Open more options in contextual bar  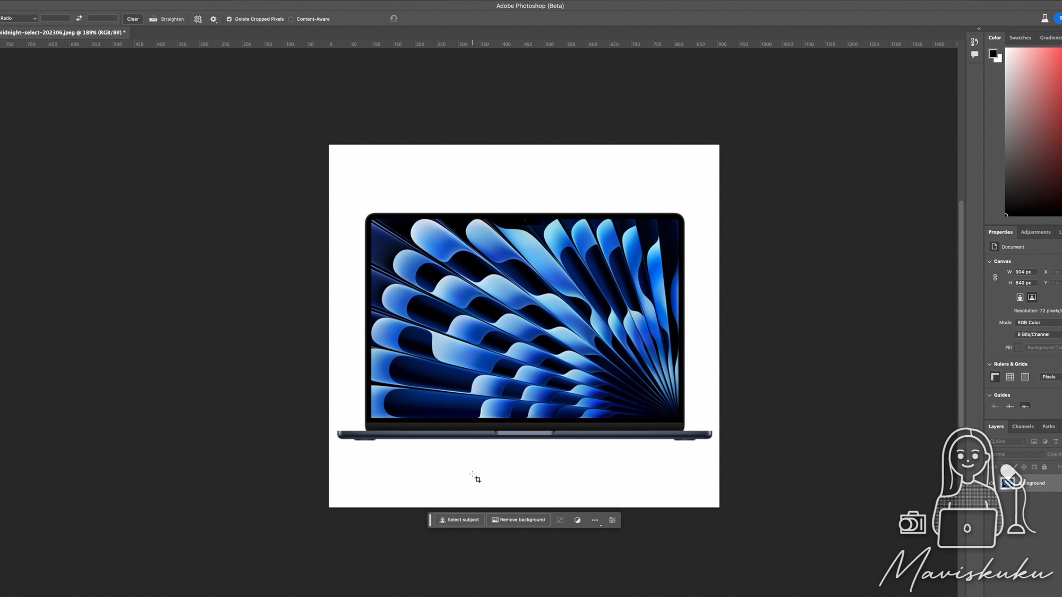(x=595, y=520)
